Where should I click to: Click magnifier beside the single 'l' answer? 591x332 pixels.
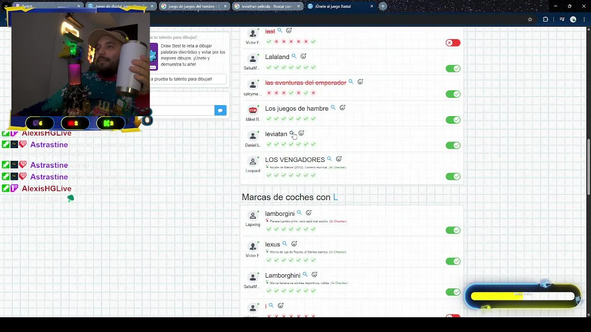pos(271,305)
